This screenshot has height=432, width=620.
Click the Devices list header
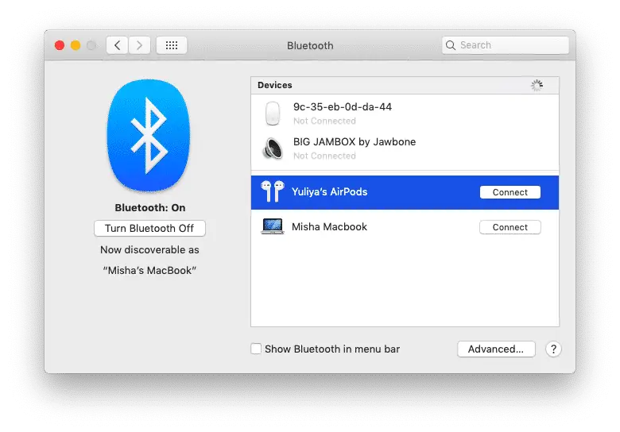(405, 85)
